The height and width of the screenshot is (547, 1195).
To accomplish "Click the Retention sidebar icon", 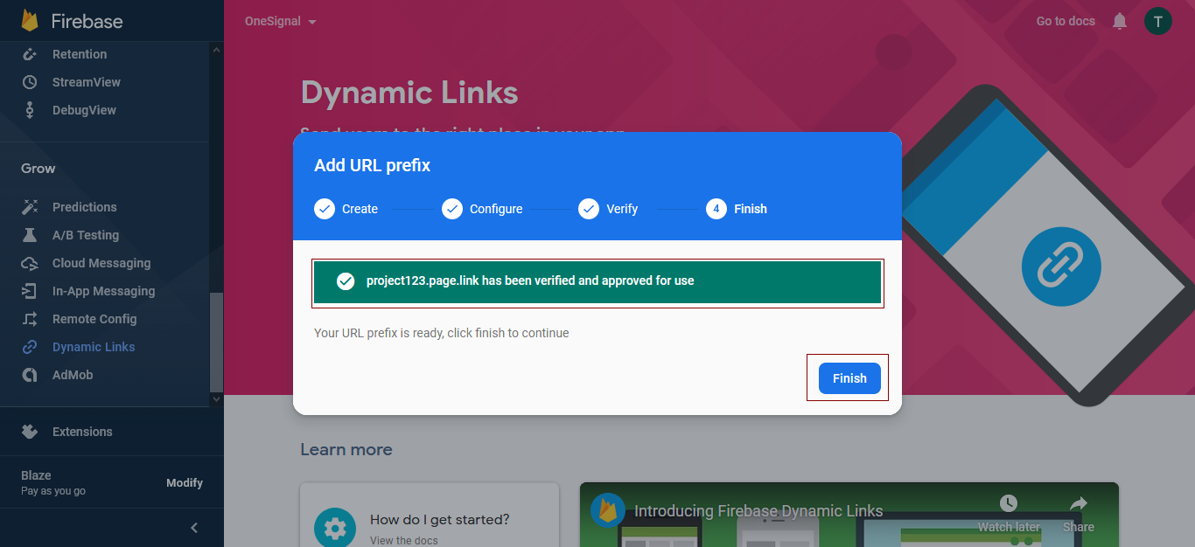I will (x=30, y=54).
